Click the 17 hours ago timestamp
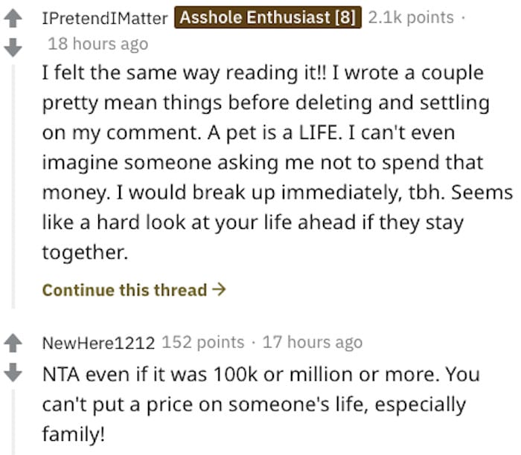The image size is (521, 455). 313,343
